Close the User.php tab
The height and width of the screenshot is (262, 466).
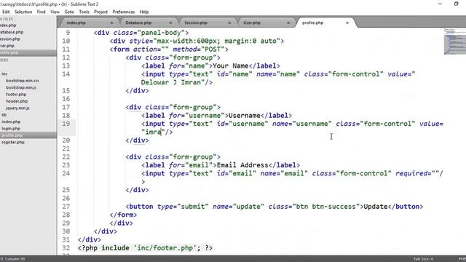click(288, 23)
